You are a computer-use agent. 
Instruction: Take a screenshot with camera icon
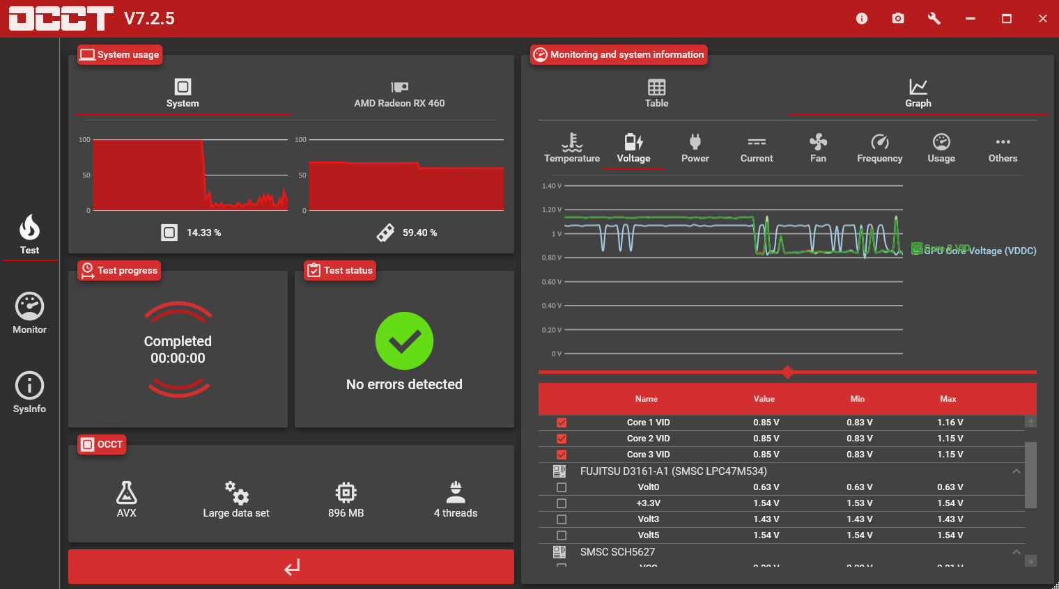(x=898, y=19)
